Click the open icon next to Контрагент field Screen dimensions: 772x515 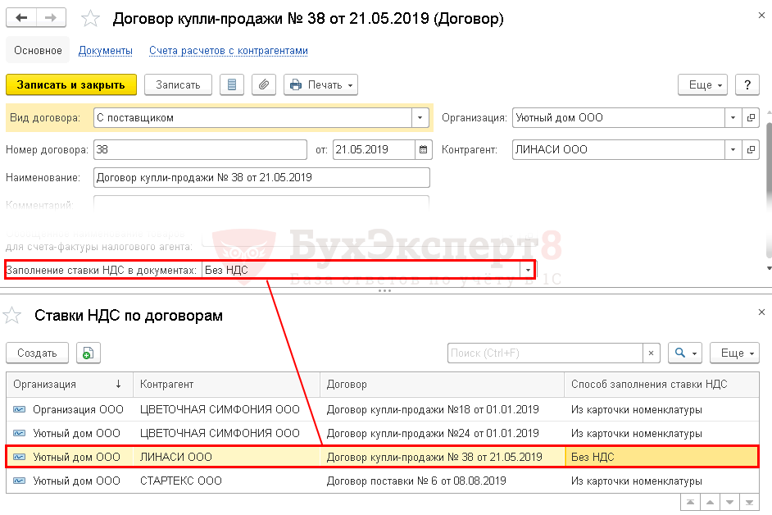pos(751,150)
